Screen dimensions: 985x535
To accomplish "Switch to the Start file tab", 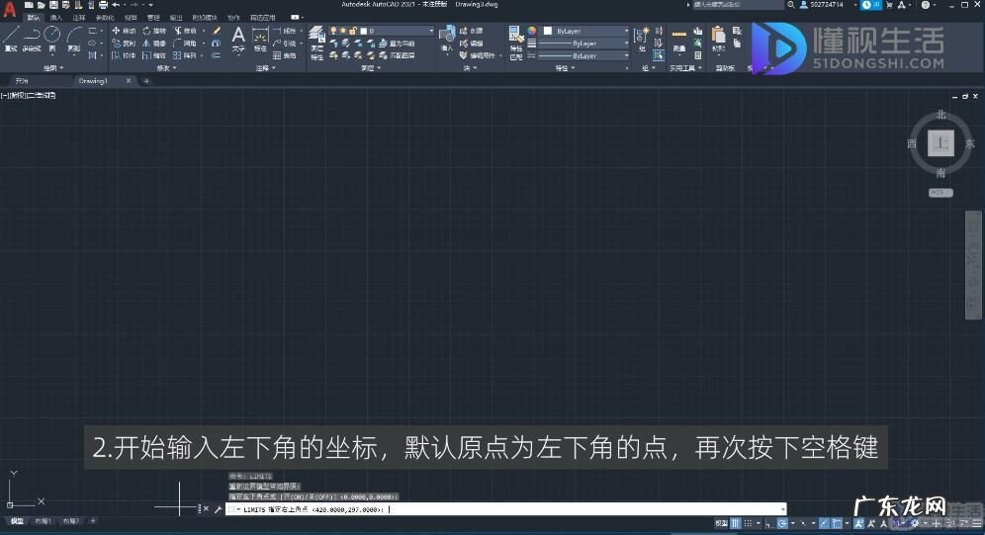I will pos(22,81).
